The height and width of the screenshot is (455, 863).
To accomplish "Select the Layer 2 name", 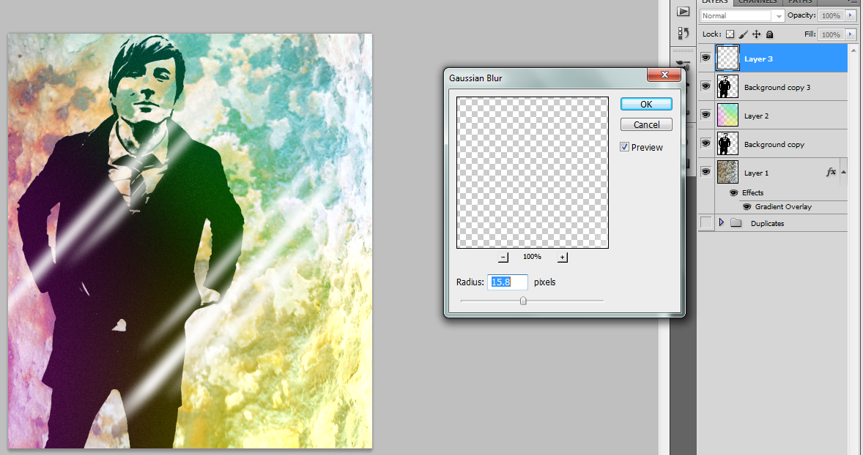I will [756, 116].
